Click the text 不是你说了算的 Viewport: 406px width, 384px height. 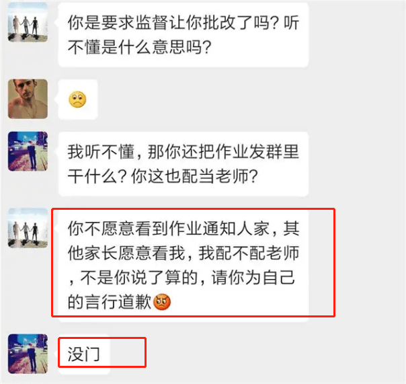click(x=138, y=278)
